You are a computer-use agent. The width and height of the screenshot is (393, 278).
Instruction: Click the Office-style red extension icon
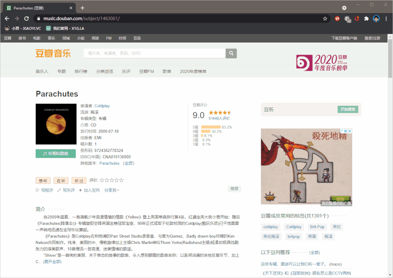357,19
